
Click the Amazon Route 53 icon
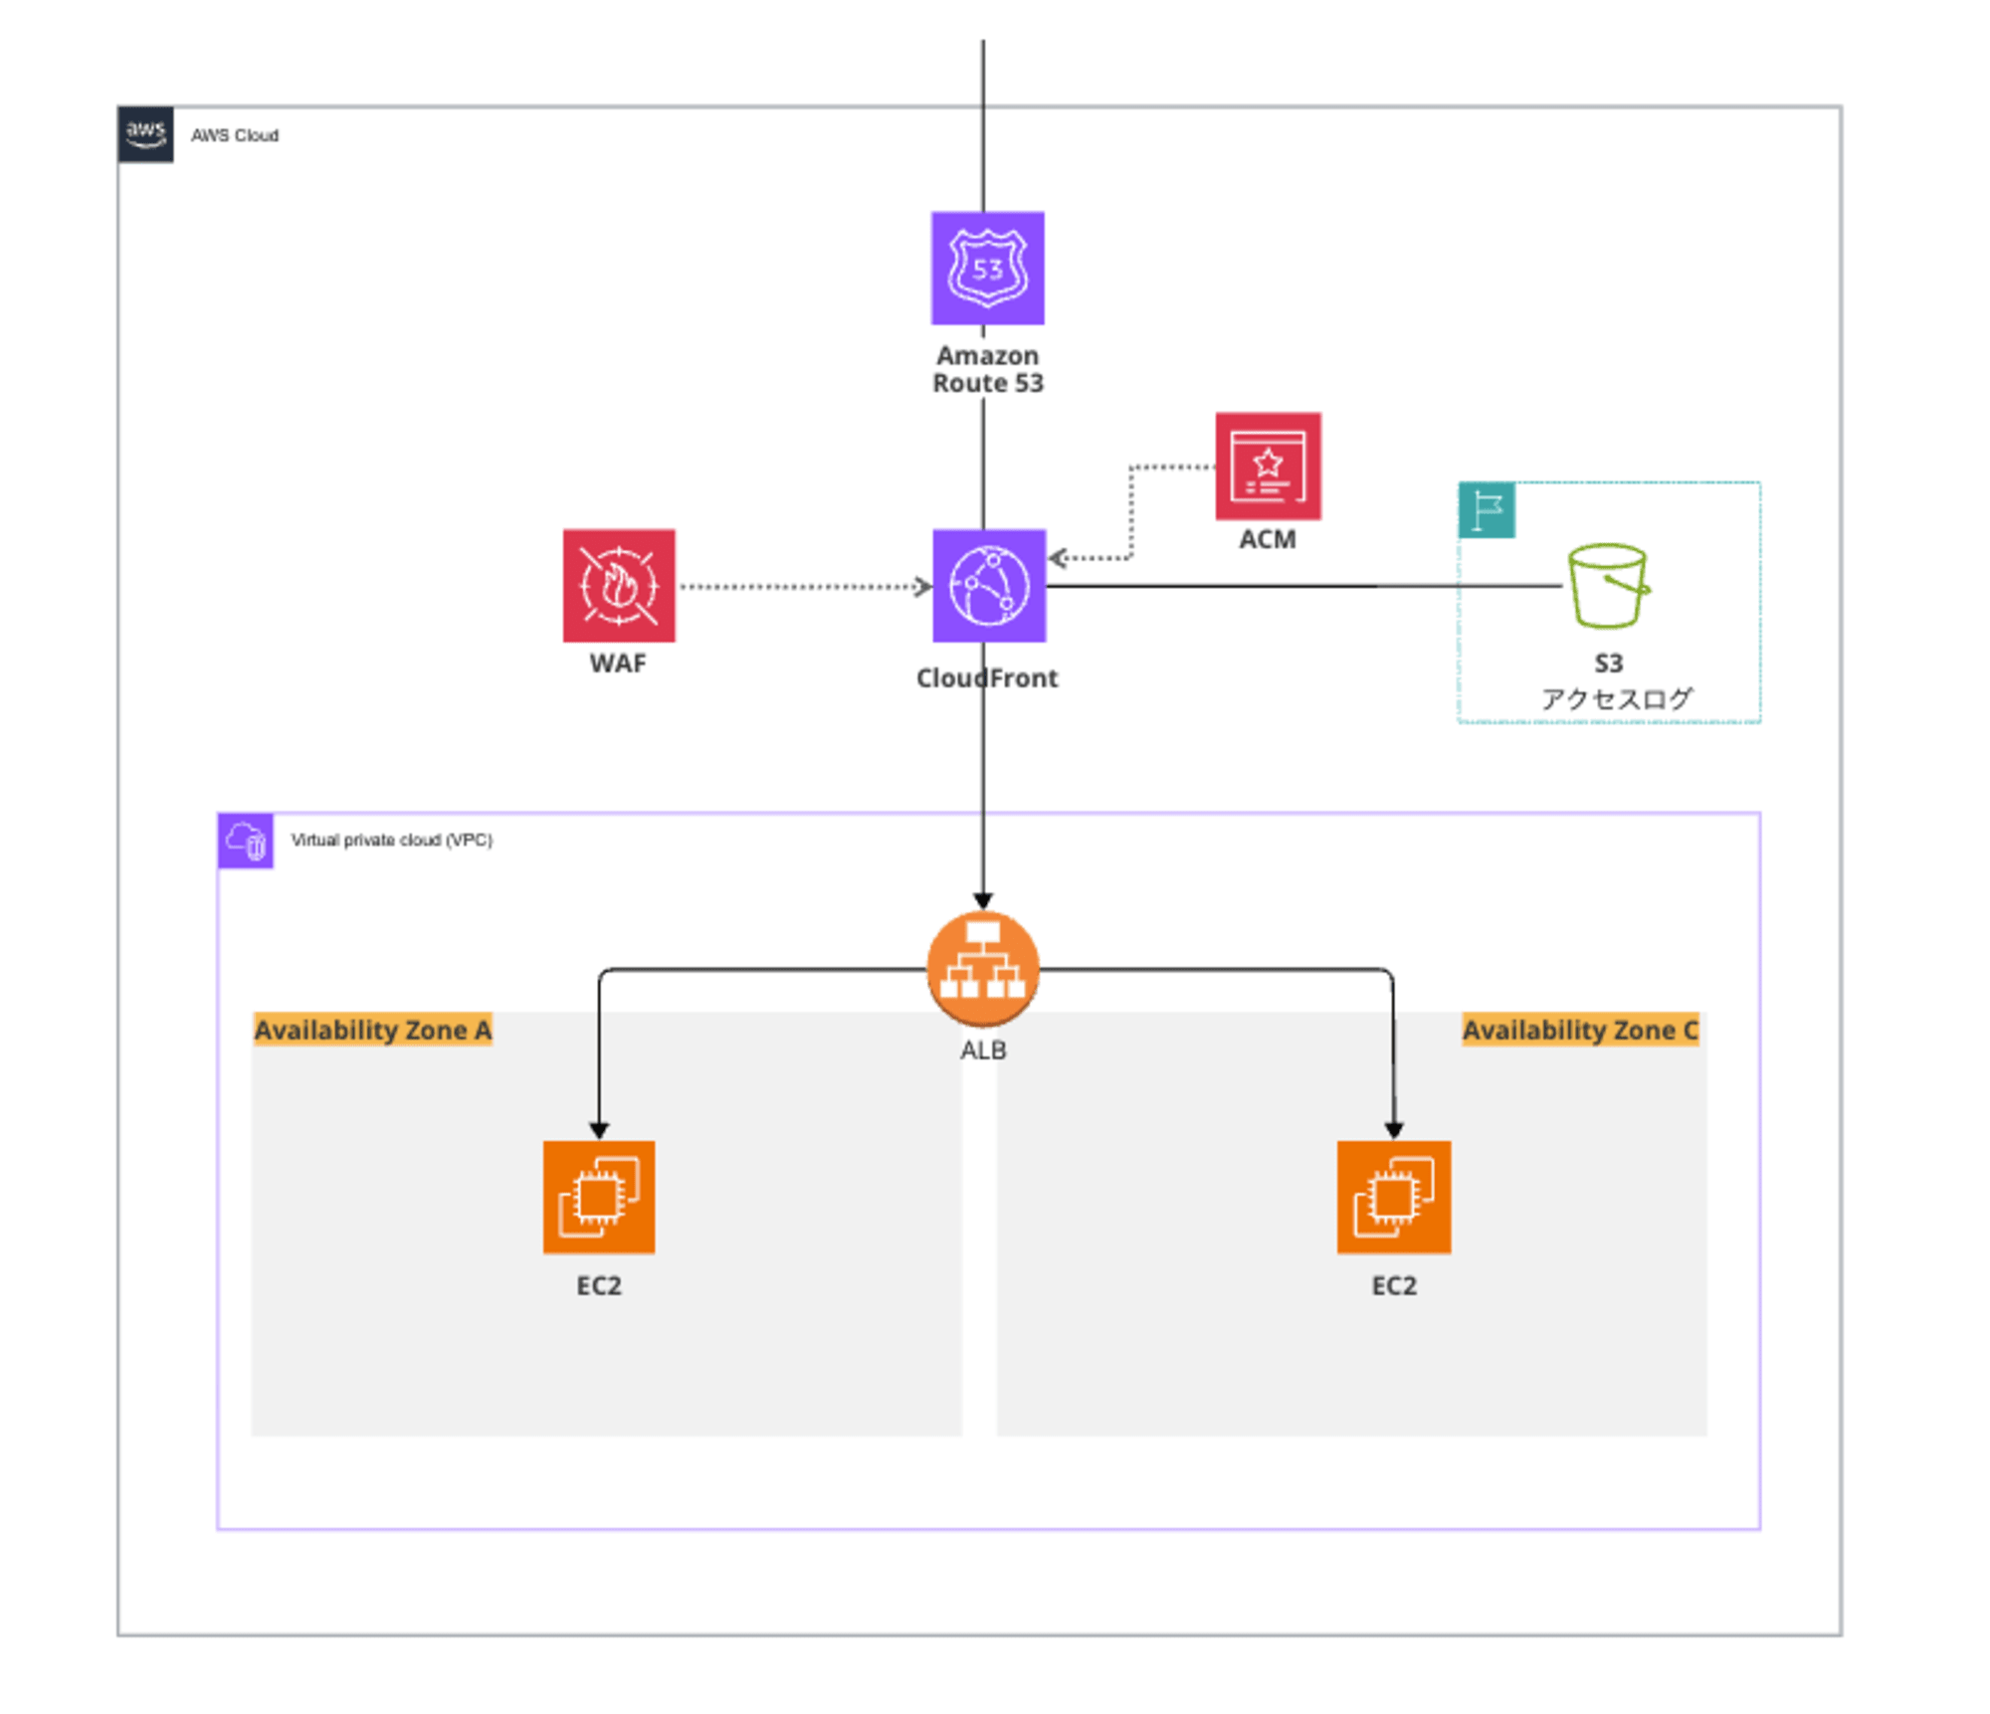pyautogui.click(x=987, y=268)
